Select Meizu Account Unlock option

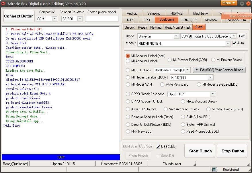coord(183,101)
